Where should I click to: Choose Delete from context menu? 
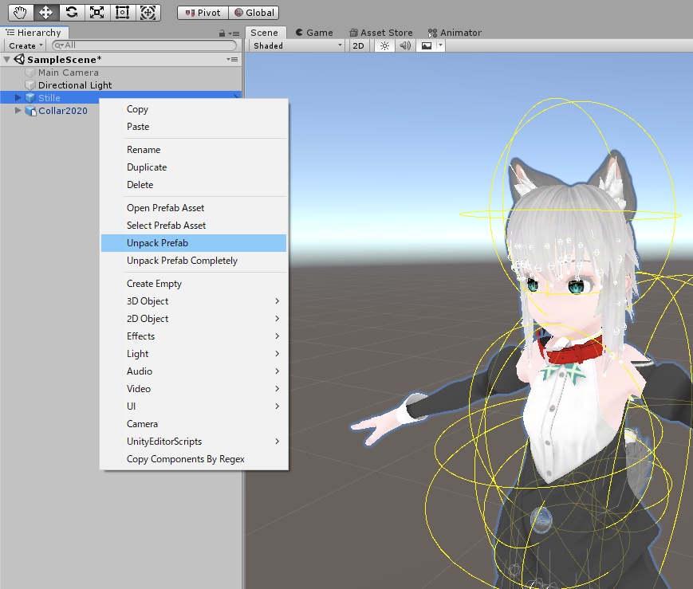[x=194, y=185]
